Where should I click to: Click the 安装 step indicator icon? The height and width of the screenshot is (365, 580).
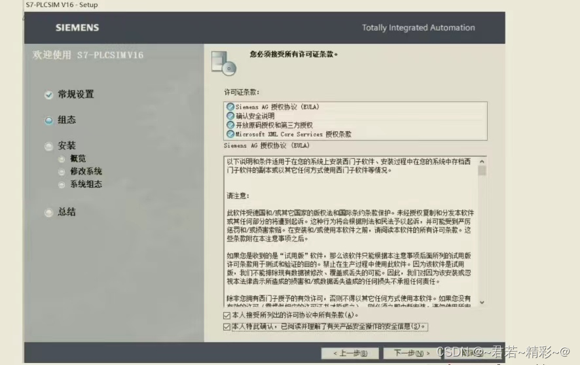[49, 147]
